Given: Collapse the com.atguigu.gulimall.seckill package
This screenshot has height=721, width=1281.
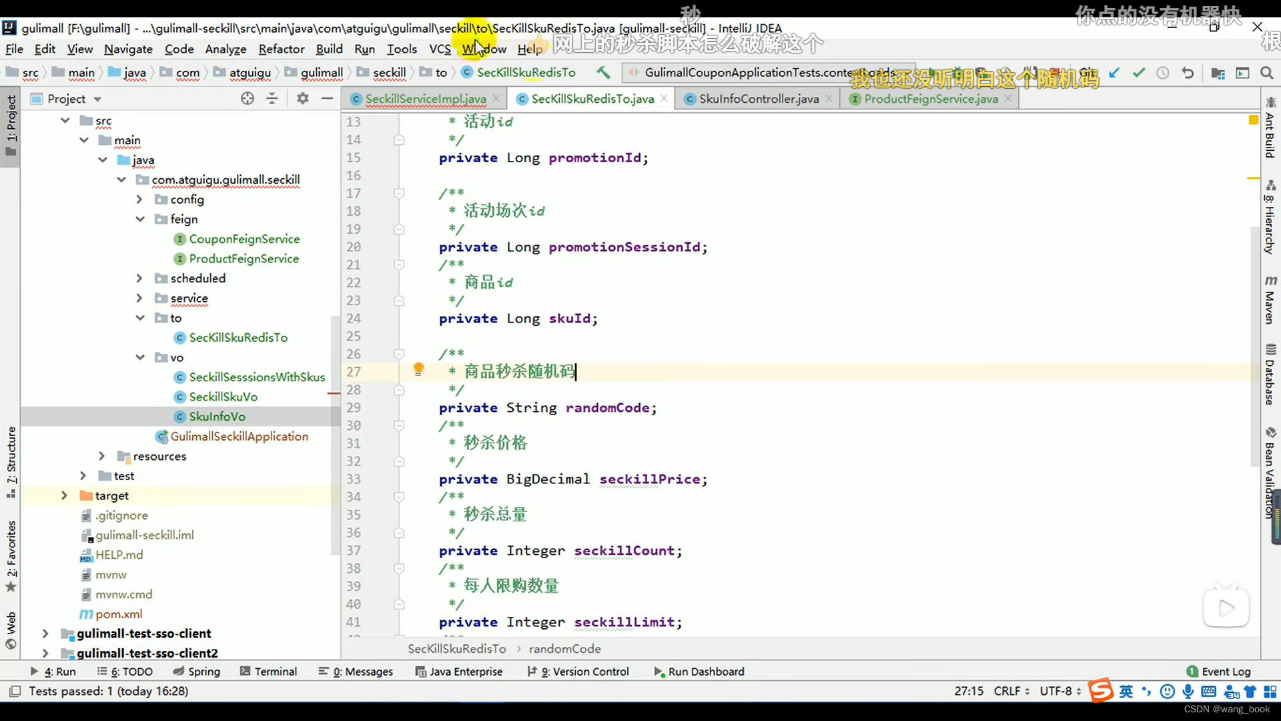Looking at the screenshot, I should point(121,180).
